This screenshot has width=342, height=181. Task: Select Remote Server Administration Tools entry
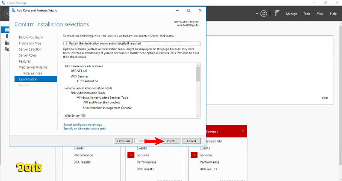(88, 88)
